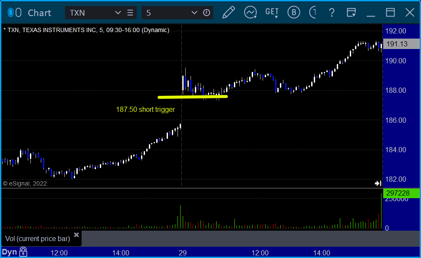421x258 pixels.
Task: Open help with the question mark icon
Action: tap(332, 12)
